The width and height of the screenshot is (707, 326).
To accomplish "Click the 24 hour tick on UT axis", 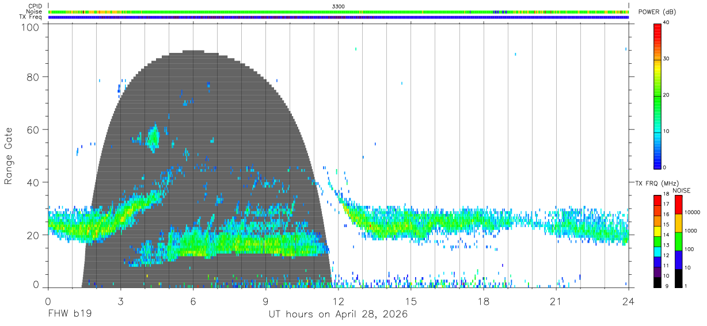I will click(629, 301).
